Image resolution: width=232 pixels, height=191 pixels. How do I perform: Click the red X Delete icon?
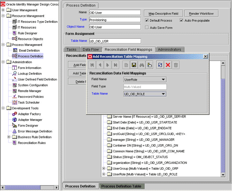[168, 65]
